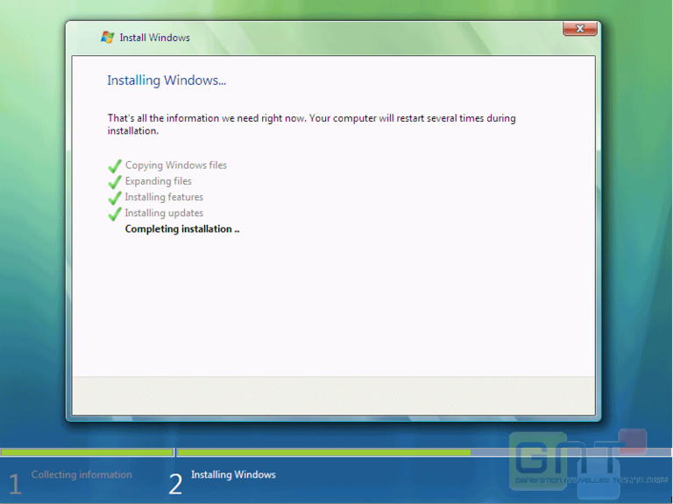The width and height of the screenshot is (673, 504).
Task: Click the 'Completing installation' step text
Action: pos(182,229)
